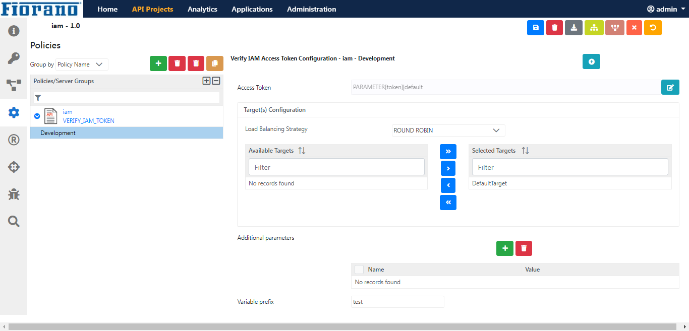Click the green hierarchy sitemap button
The height and width of the screenshot is (331, 689).
594,28
